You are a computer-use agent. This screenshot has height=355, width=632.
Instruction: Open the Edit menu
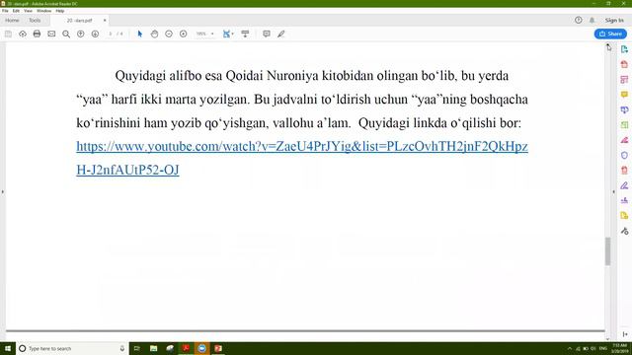pyautogui.click(x=16, y=11)
